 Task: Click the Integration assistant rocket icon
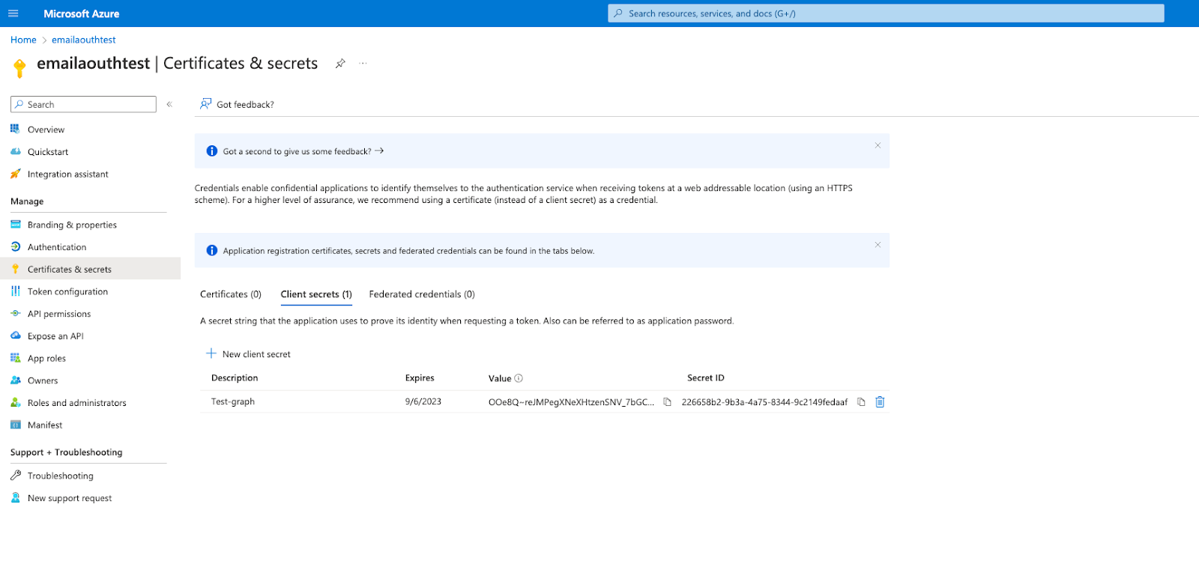tap(15, 174)
